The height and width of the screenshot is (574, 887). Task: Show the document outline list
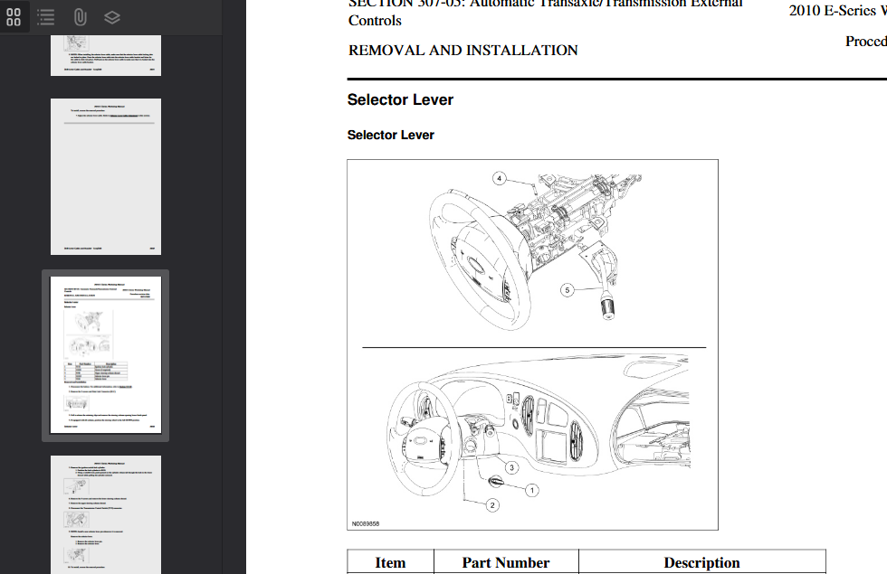pyautogui.click(x=46, y=17)
